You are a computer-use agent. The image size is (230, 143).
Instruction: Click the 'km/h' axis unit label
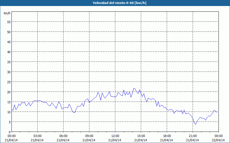click(7, 13)
